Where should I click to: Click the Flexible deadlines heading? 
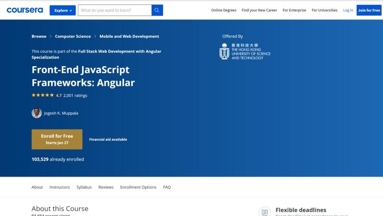coord(301,210)
